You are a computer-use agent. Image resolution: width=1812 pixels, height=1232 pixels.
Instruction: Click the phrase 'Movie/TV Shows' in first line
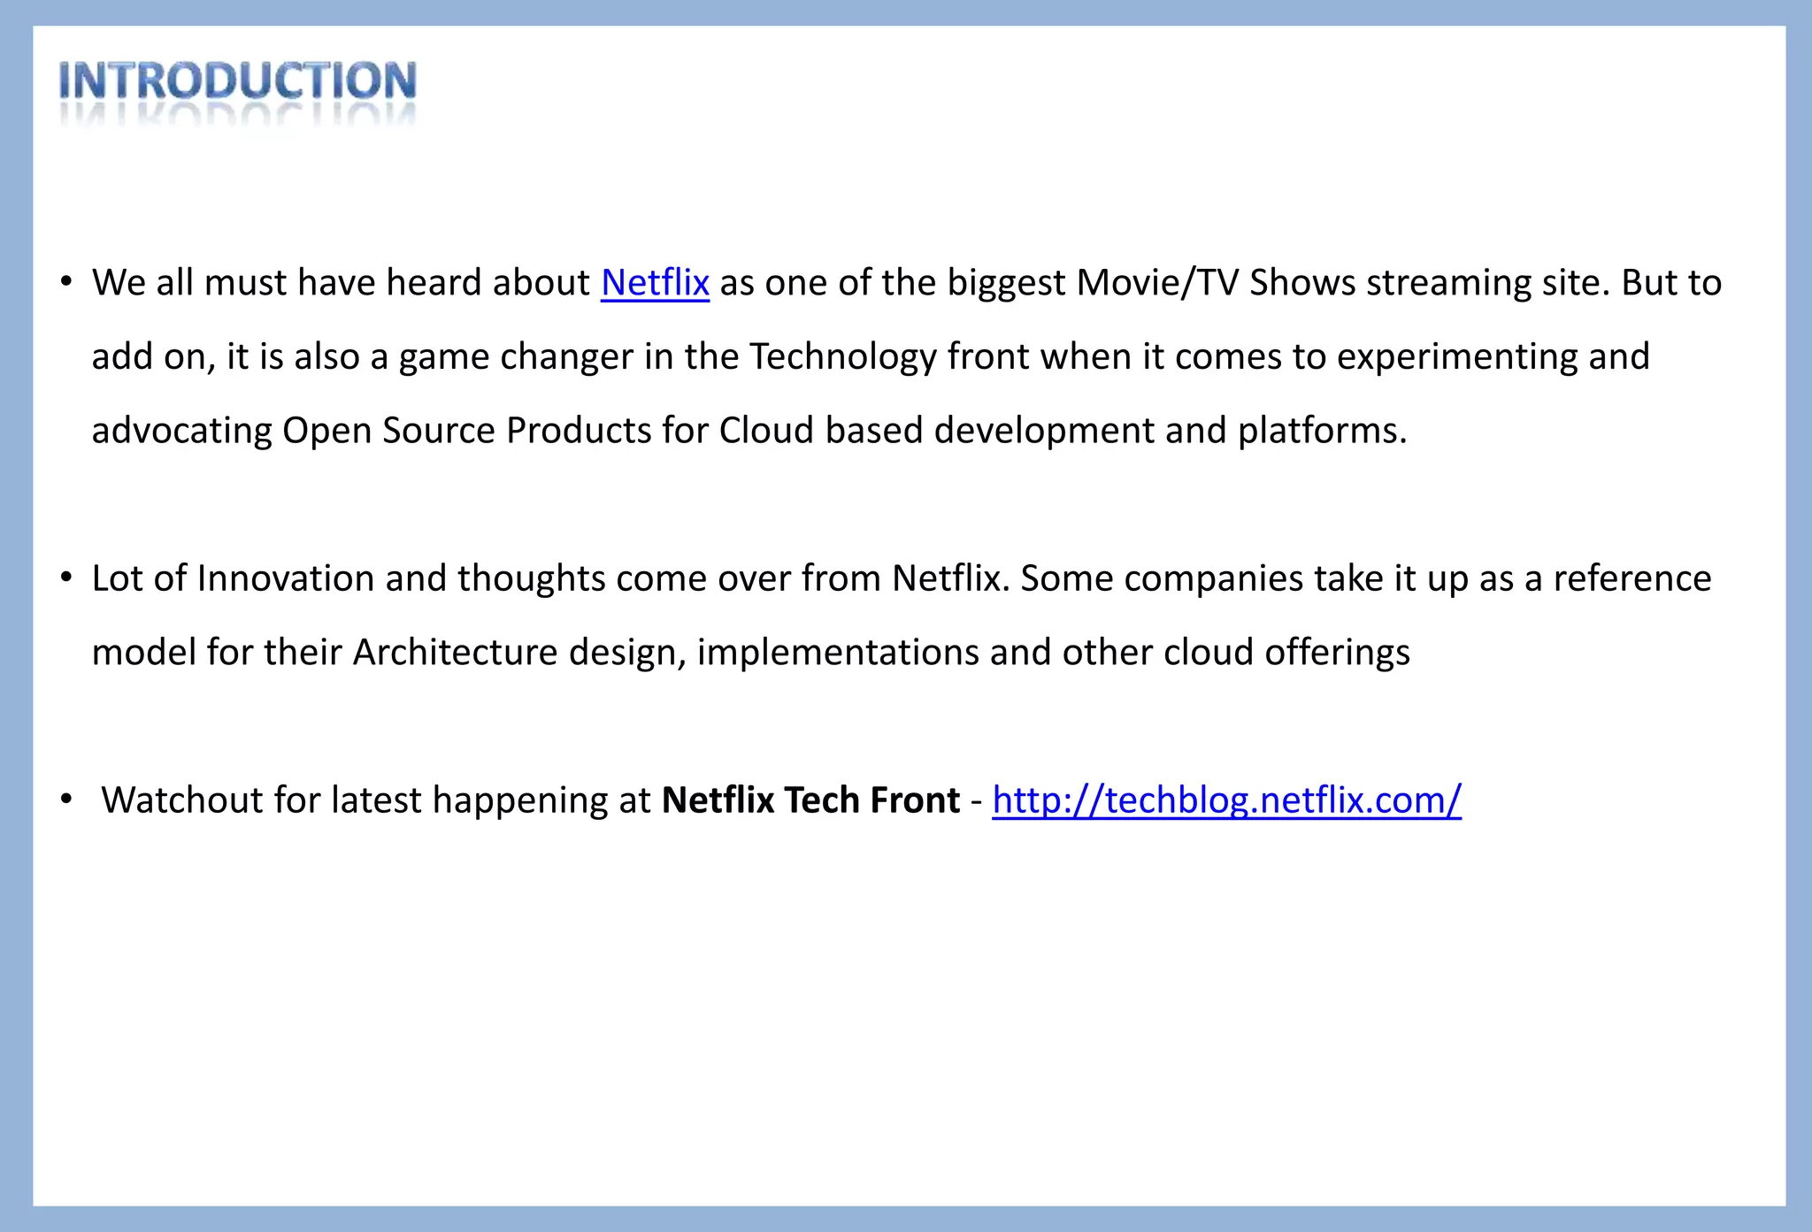(x=1216, y=283)
